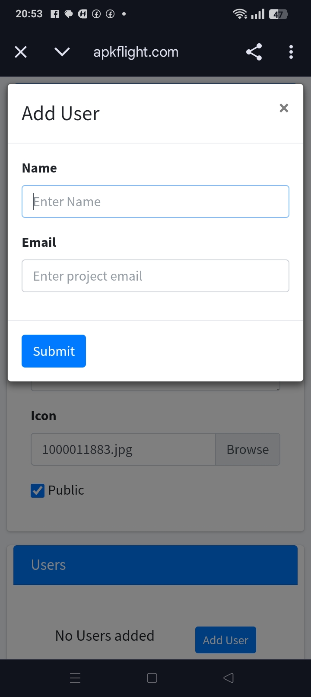
Task: Submit the Add User form
Action: click(54, 351)
